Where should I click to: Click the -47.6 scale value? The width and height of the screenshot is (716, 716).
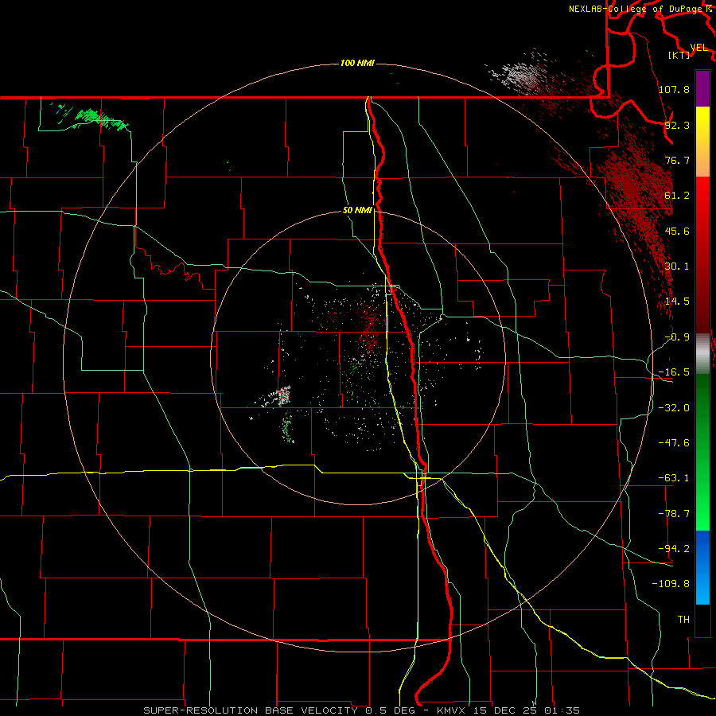coord(674,443)
